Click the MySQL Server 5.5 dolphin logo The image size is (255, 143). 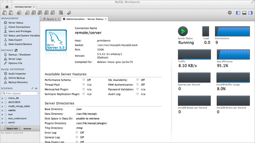[x=56, y=40]
